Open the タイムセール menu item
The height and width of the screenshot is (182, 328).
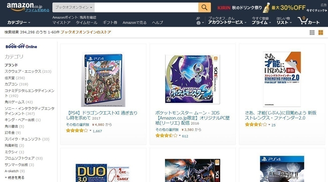87,23
